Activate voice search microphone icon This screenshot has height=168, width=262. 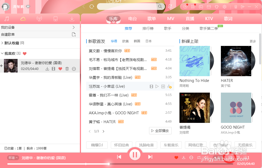click(x=170, y=7)
